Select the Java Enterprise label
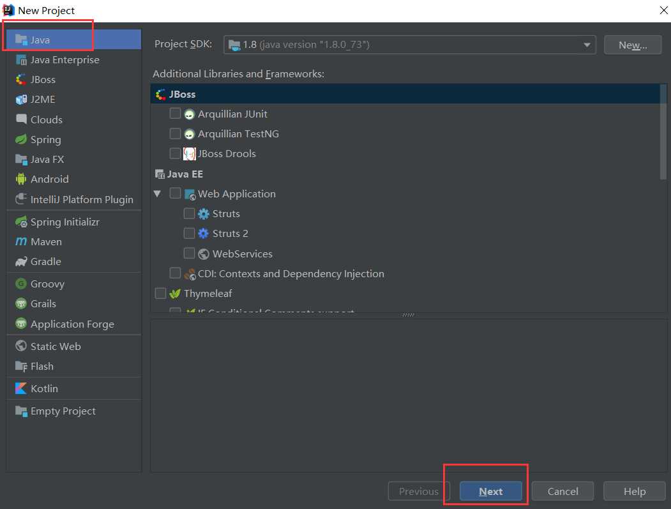671x509 pixels. (65, 60)
